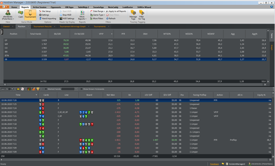Select the BTN position row
This screenshot has width=275, height=166.
click(135, 55)
